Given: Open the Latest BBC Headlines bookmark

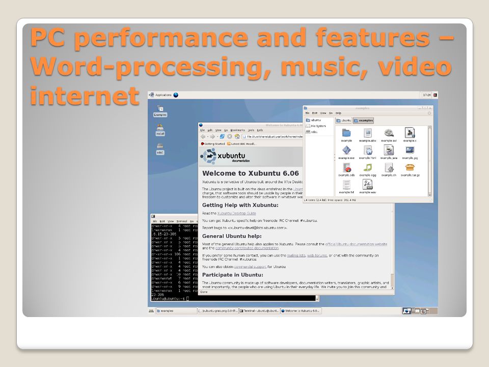Looking at the screenshot, I should click(241, 144).
